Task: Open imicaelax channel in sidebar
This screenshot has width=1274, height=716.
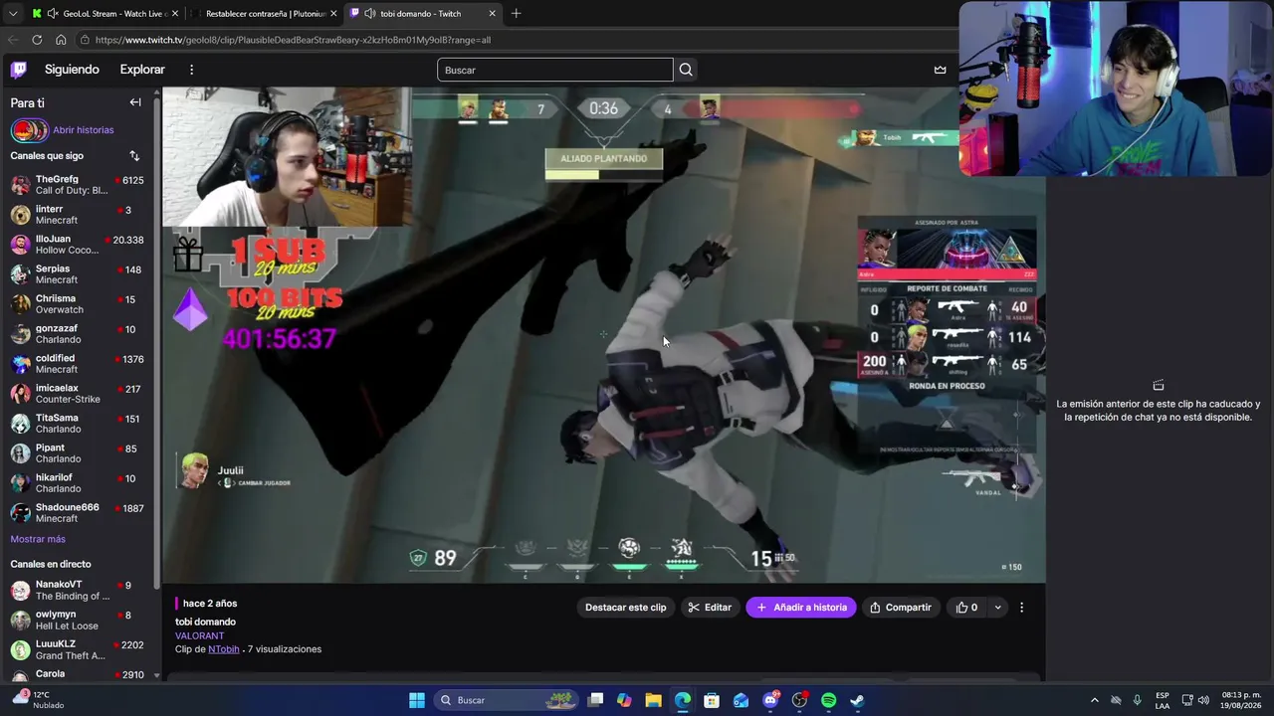Action: tap(78, 394)
